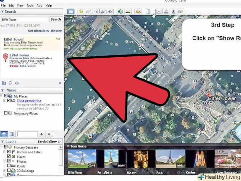Click the Add Placemark pushpin icon
The width and height of the screenshot is (241, 181).
[81, 12]
